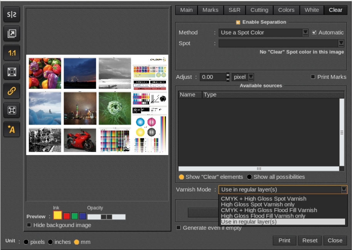This screenshot has height=250, width=352.
Task: Click the annotation text tool icon
Action: (x=12, y=130)
